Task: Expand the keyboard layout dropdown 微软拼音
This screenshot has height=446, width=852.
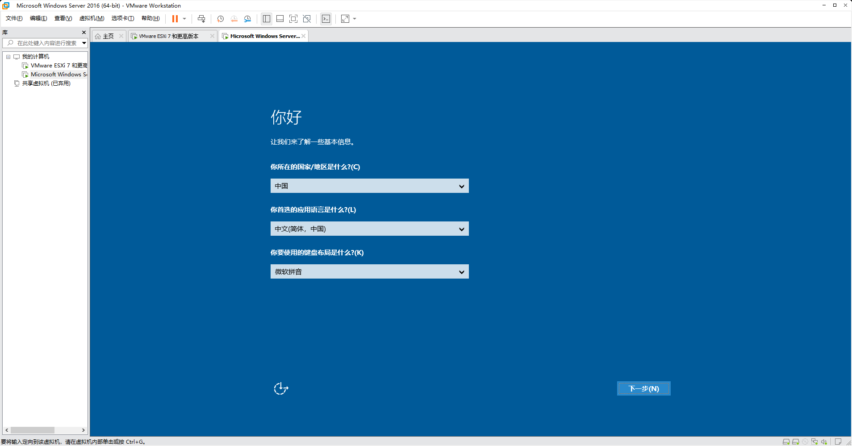Action: tap(369, 271)
